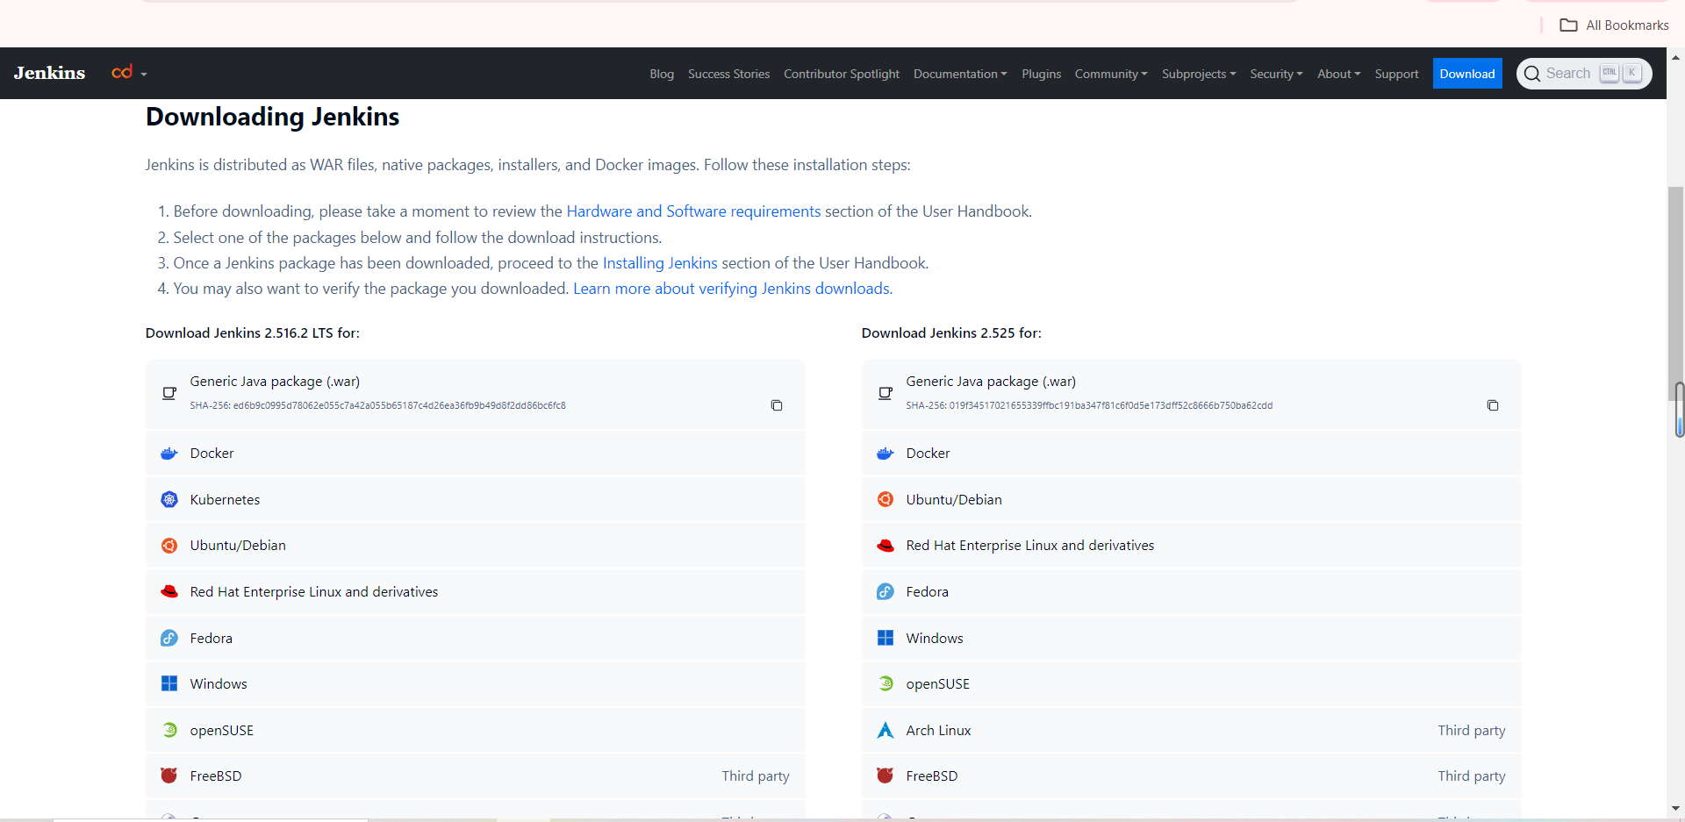Image resolution: width=1685 pixels, height=822 pixels.
Task: Open Contributor Spotlight
Action: tap(842, 74)
